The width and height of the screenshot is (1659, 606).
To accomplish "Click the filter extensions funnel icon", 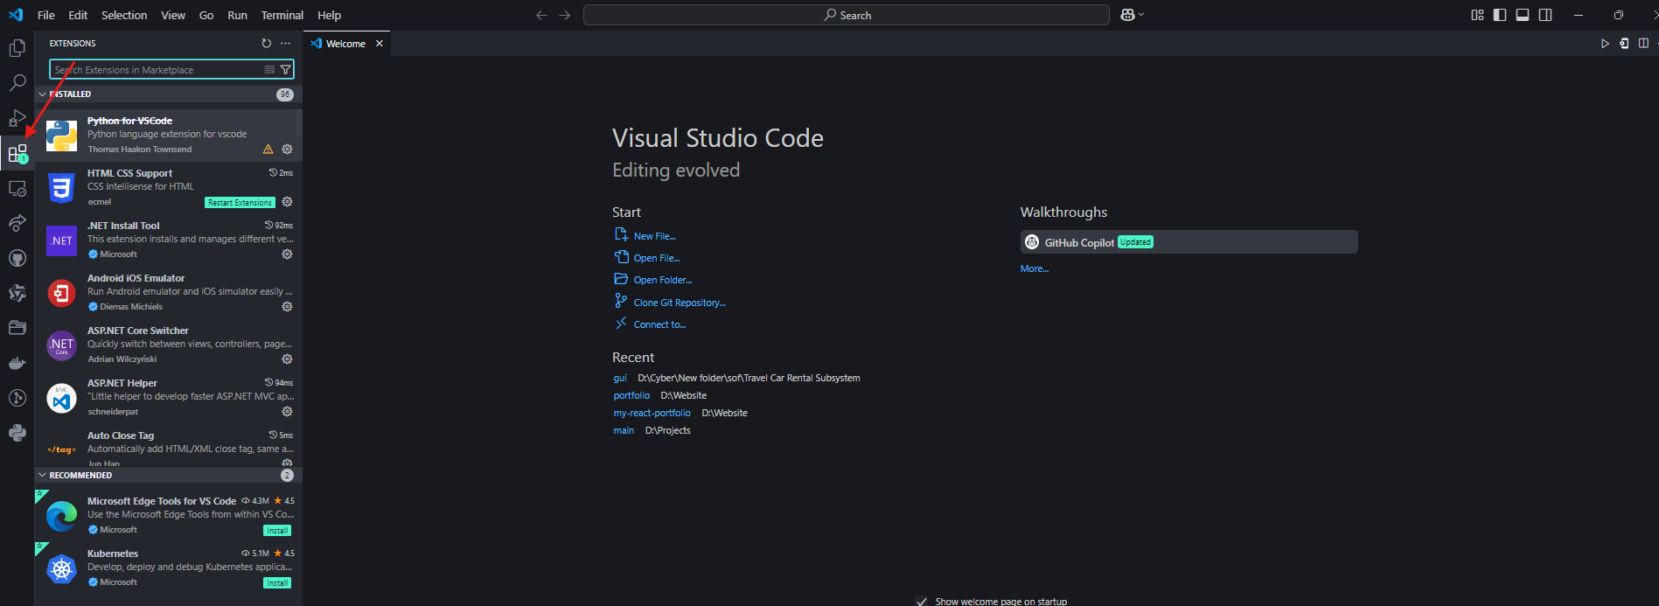I will click(285, 70).
